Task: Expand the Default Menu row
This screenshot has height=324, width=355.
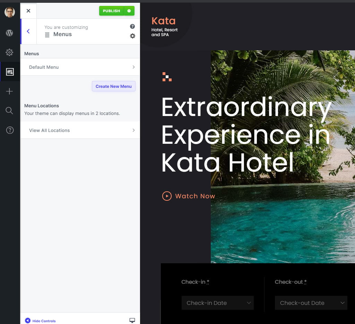Action: [x=80, y=67]
